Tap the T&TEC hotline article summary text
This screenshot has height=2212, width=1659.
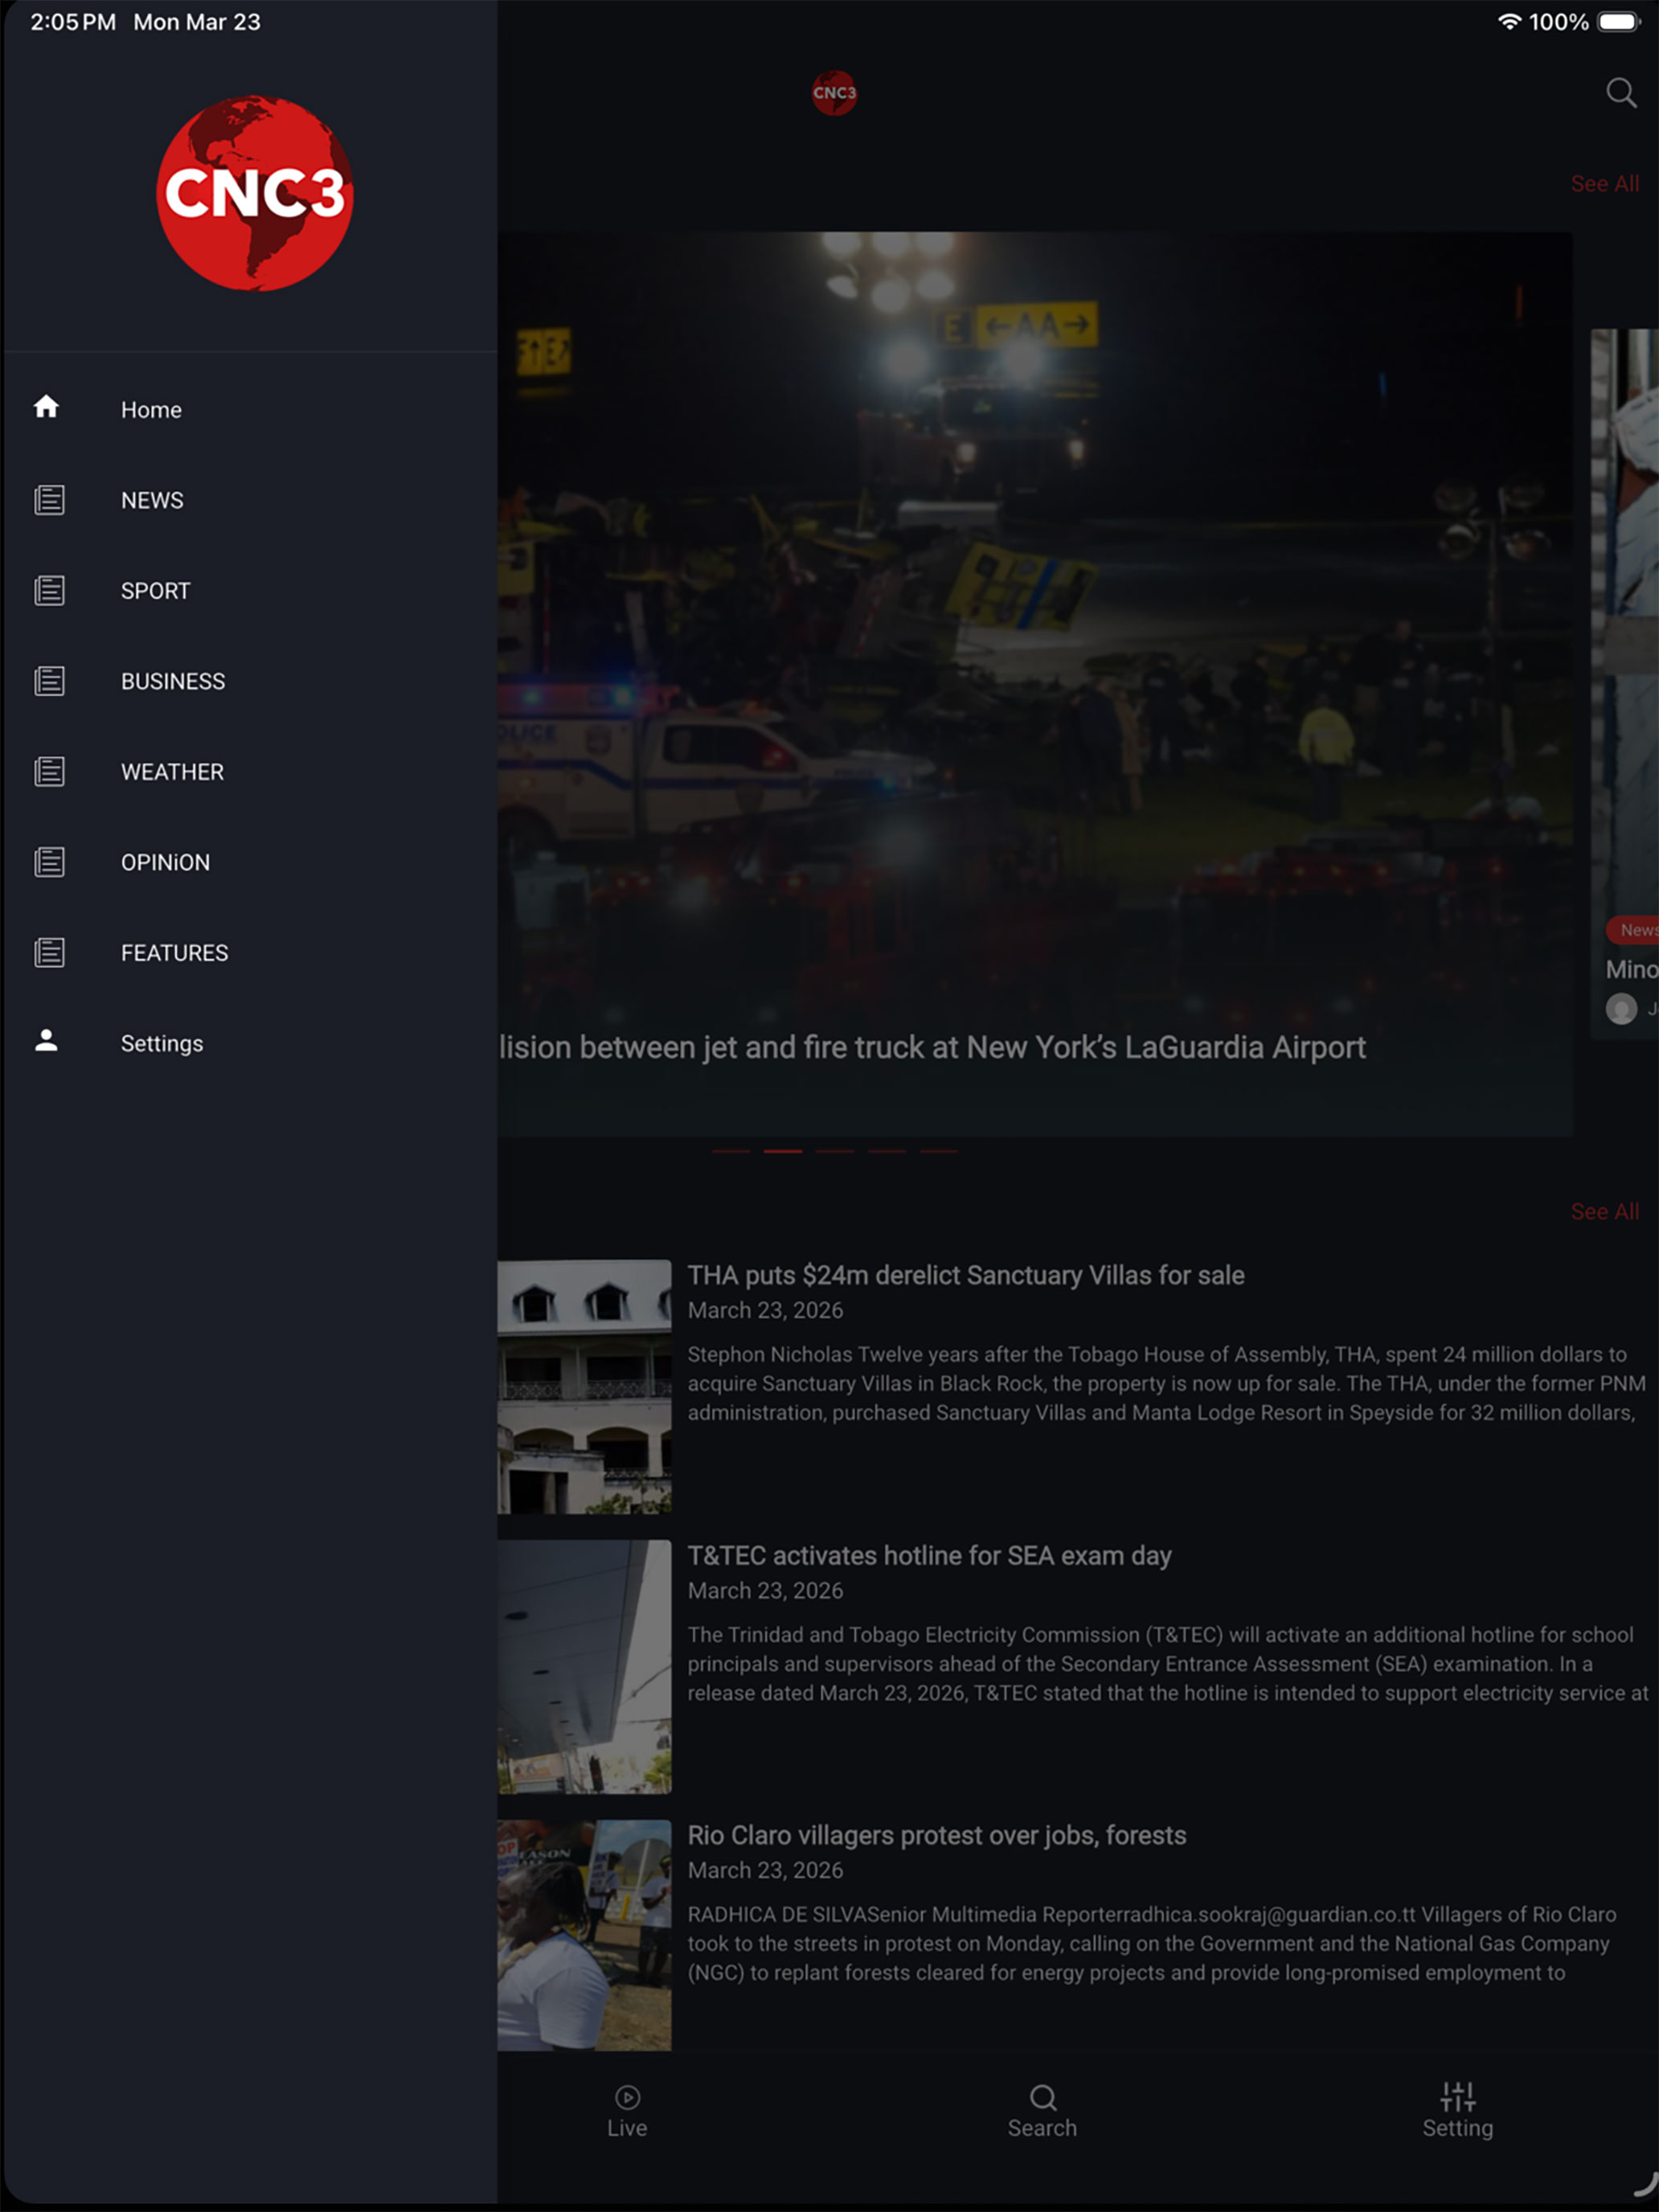[x=1168, y=1663]
